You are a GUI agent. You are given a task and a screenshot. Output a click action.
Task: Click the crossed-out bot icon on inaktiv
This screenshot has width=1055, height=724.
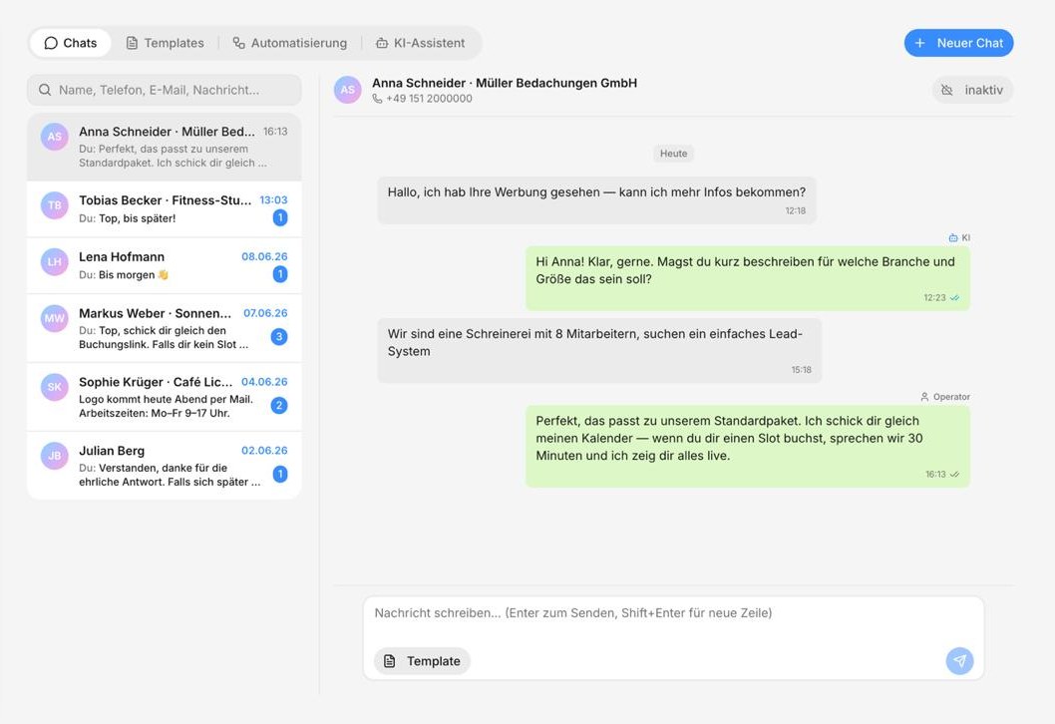(x=946, y=90)
